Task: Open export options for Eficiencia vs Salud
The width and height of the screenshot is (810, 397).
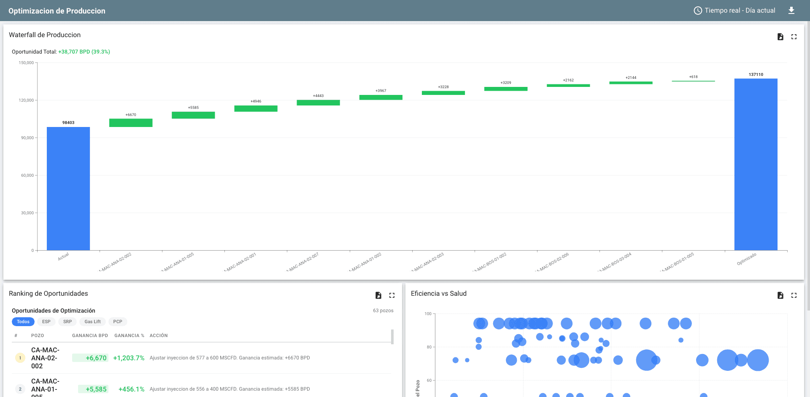Action: [780, 295]
